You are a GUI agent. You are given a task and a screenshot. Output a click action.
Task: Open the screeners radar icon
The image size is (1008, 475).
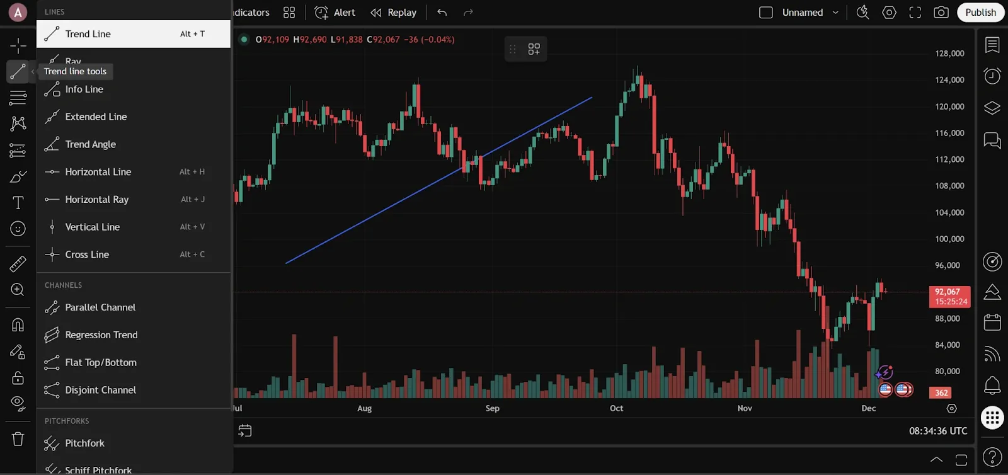[x=992, y=261]
